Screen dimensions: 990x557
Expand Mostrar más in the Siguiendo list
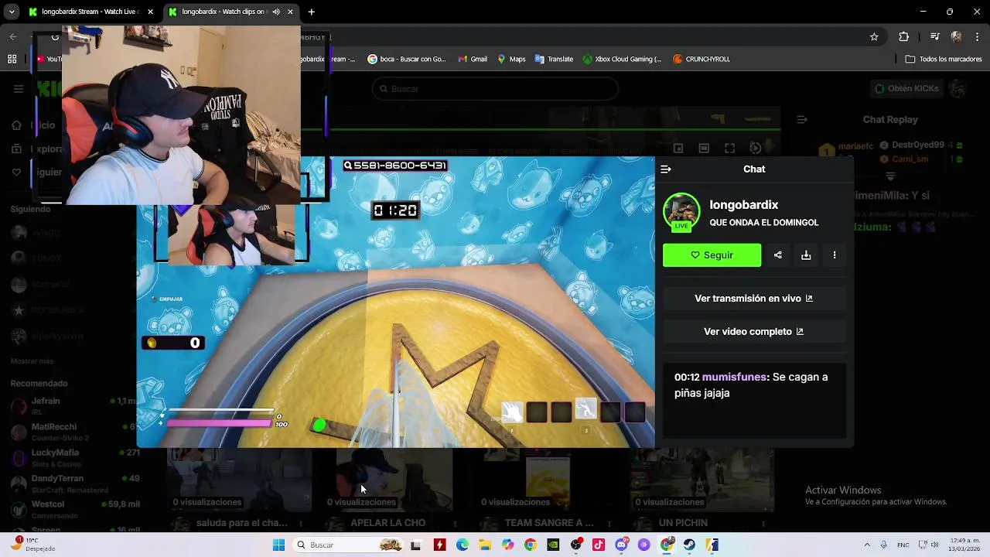point(32,361)
